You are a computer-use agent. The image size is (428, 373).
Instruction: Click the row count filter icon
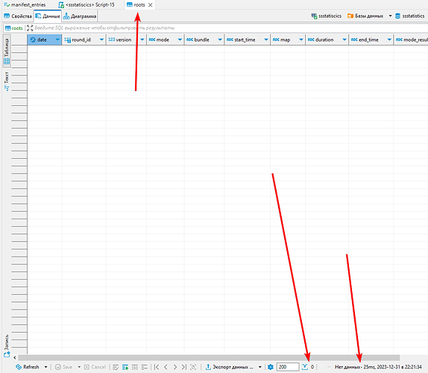[x=305, y=367]
